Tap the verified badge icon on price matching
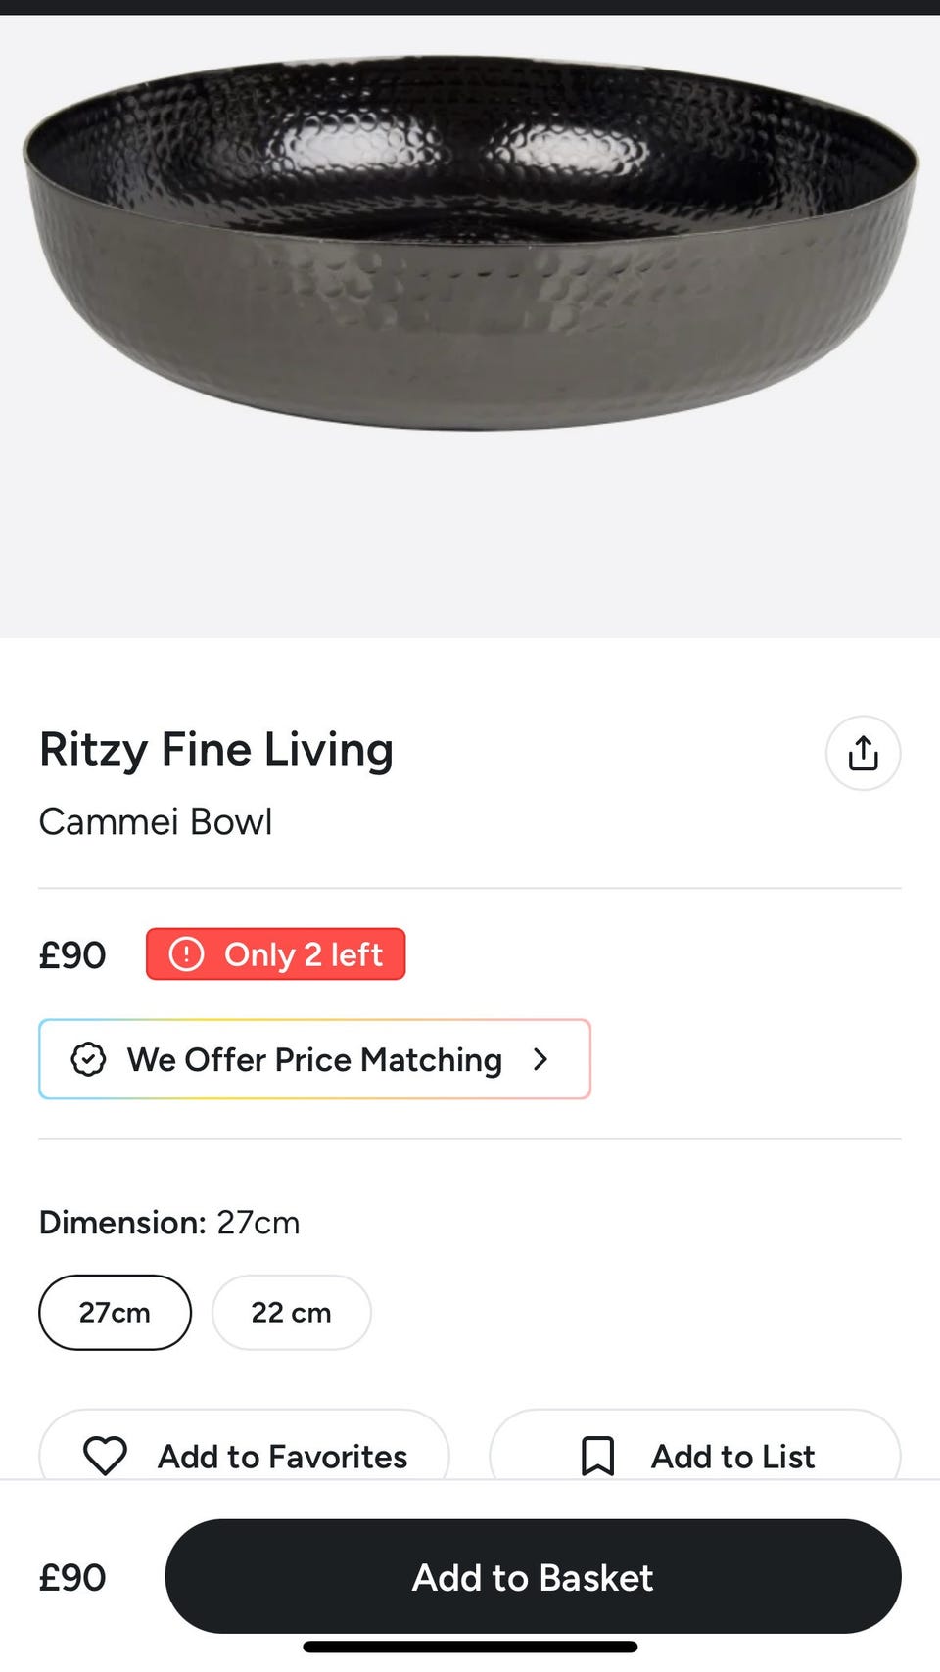Image resolution: width=940 pixels, height=1672 pixels. [x=88, y=1059]
